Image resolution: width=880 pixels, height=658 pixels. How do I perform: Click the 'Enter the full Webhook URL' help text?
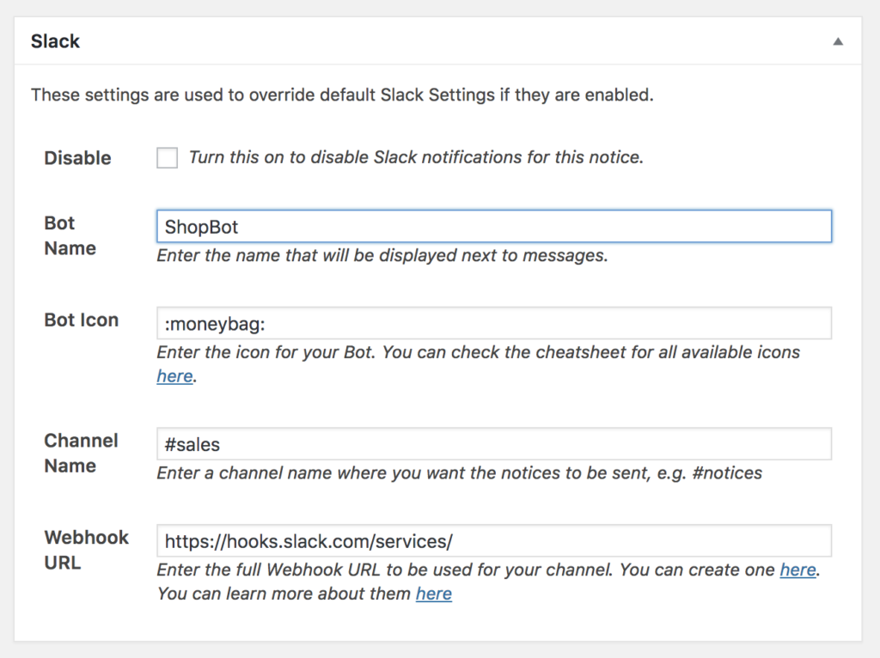coord(464,570)
